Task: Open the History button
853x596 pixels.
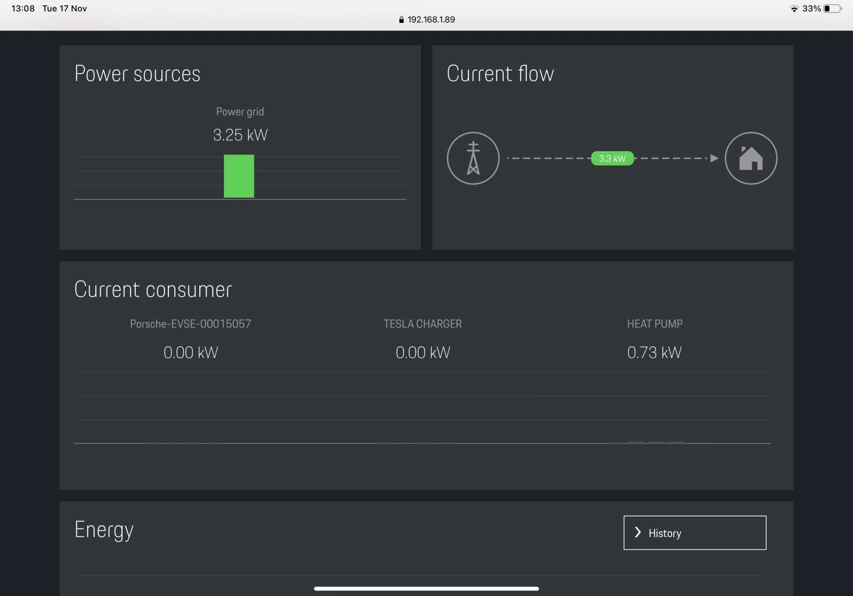Action: tap(695, 533)
